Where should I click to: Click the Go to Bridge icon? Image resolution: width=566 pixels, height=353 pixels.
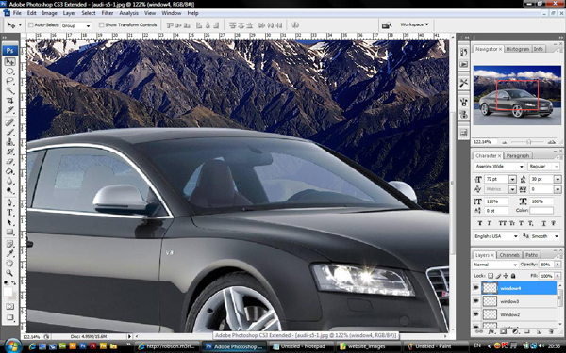coord(387,24)
